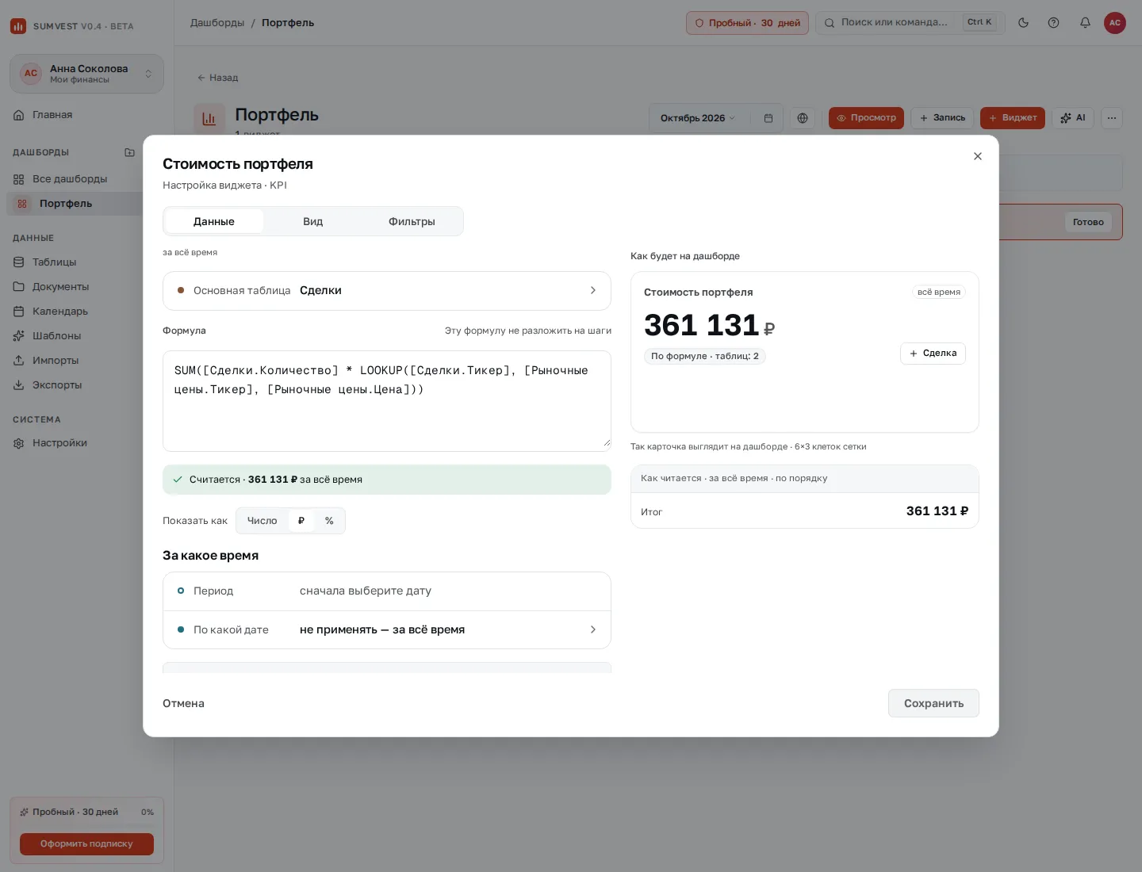
Task: Click into the formula text area
Action: 387,401
